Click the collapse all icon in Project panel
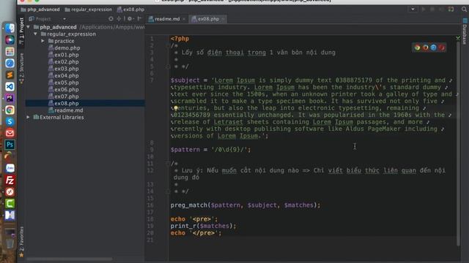The width and height of the screenshot is (469, 263). pos(119,18)
